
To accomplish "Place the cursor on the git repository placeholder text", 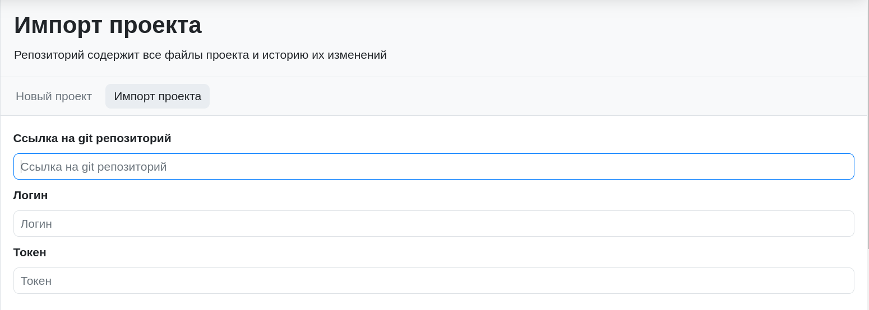I will (x=94, y=167).
